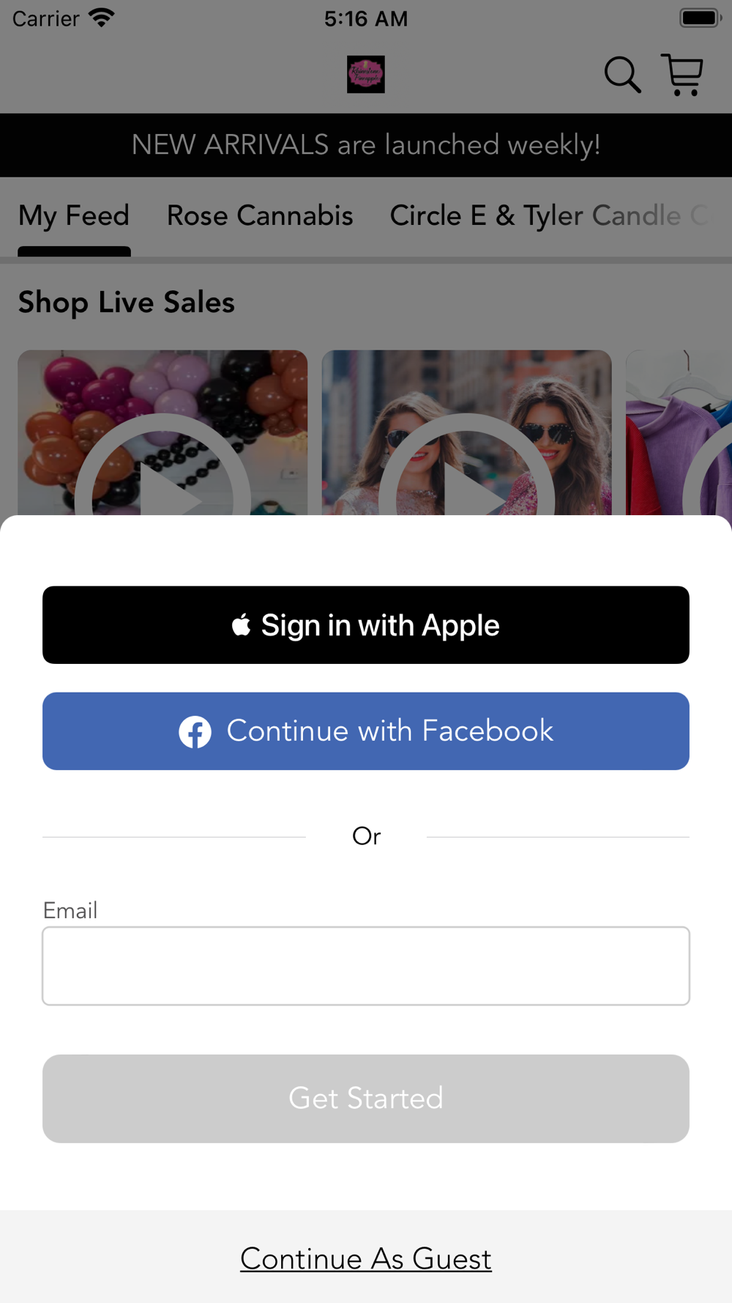This screenshot has width=732, height=1303.
Task: Play the sunglasses women live video
Action: coord(466,432)
